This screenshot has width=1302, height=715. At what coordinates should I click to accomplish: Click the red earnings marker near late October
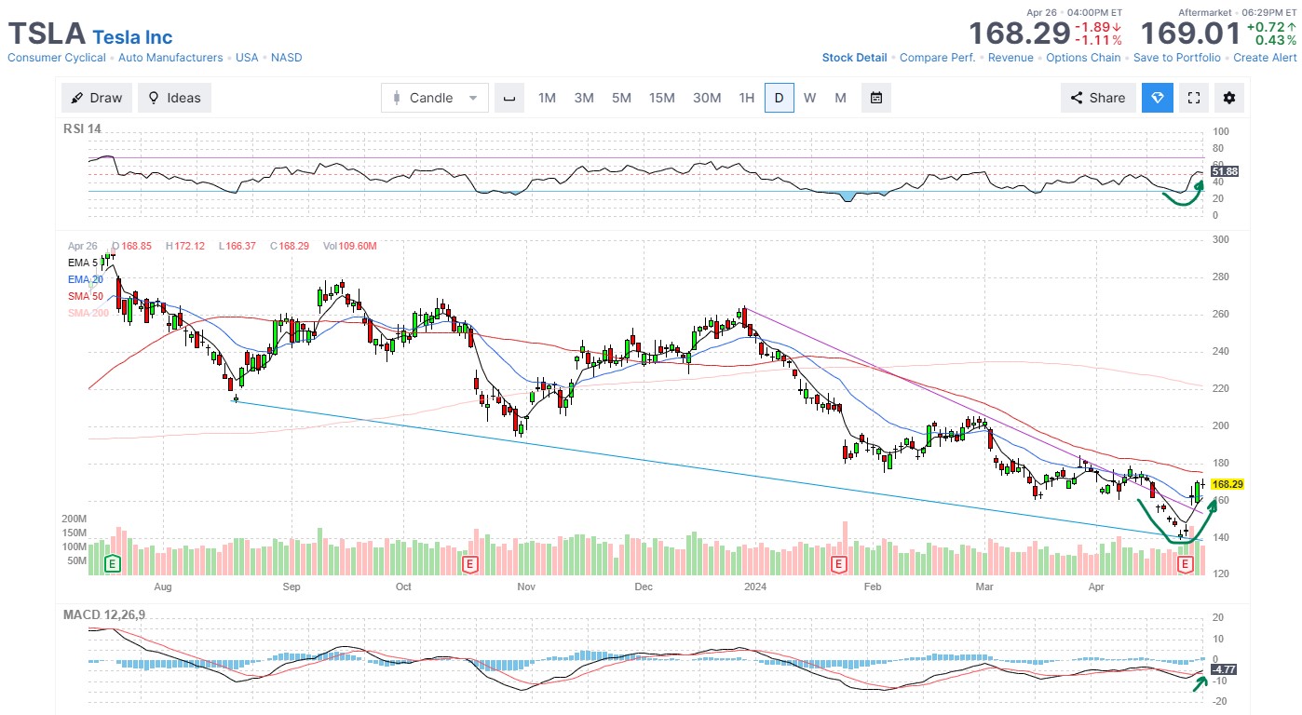click(470, 563)
